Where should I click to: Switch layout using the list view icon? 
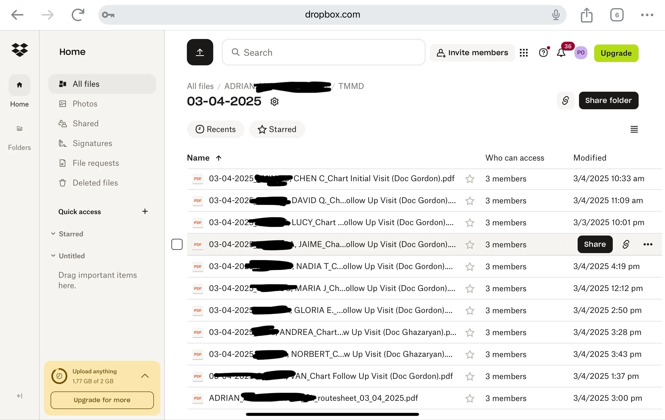[634, 129]
